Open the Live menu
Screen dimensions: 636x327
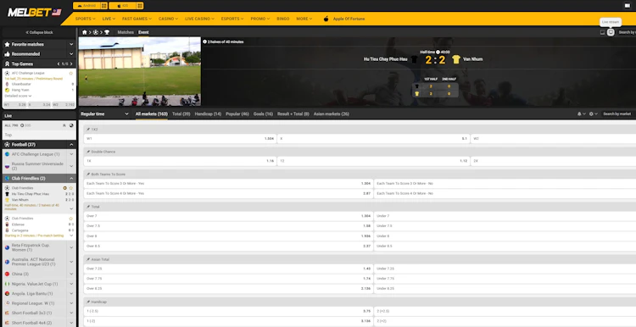point(109,19)
